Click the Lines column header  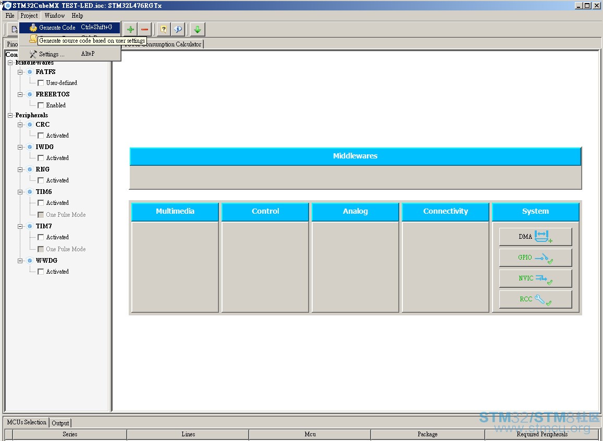(x=188, y=434)
